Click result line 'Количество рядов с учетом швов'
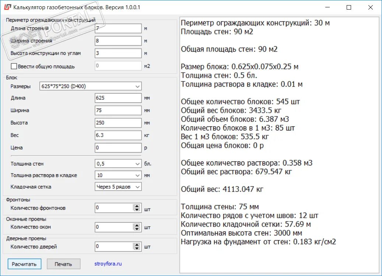This screenshot has height=276, width=382. tap(249, 215)
